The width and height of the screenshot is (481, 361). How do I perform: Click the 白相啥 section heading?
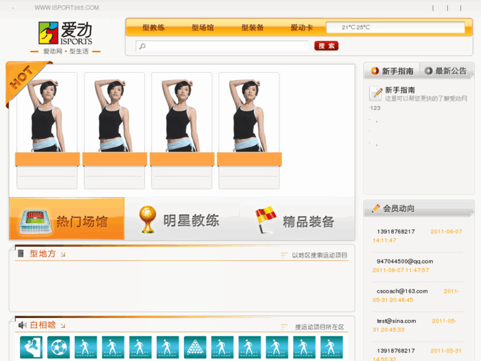point(42,325)
